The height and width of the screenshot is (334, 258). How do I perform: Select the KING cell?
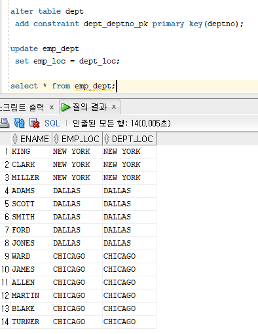[31, 151]
